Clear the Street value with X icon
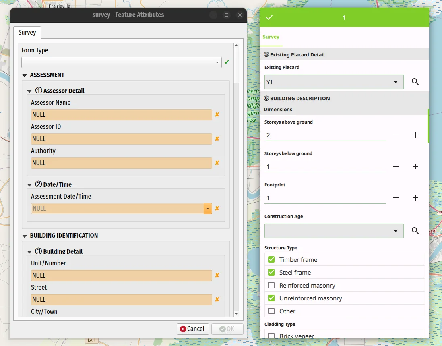Screen dimensions: 442x346 point(217,299)
